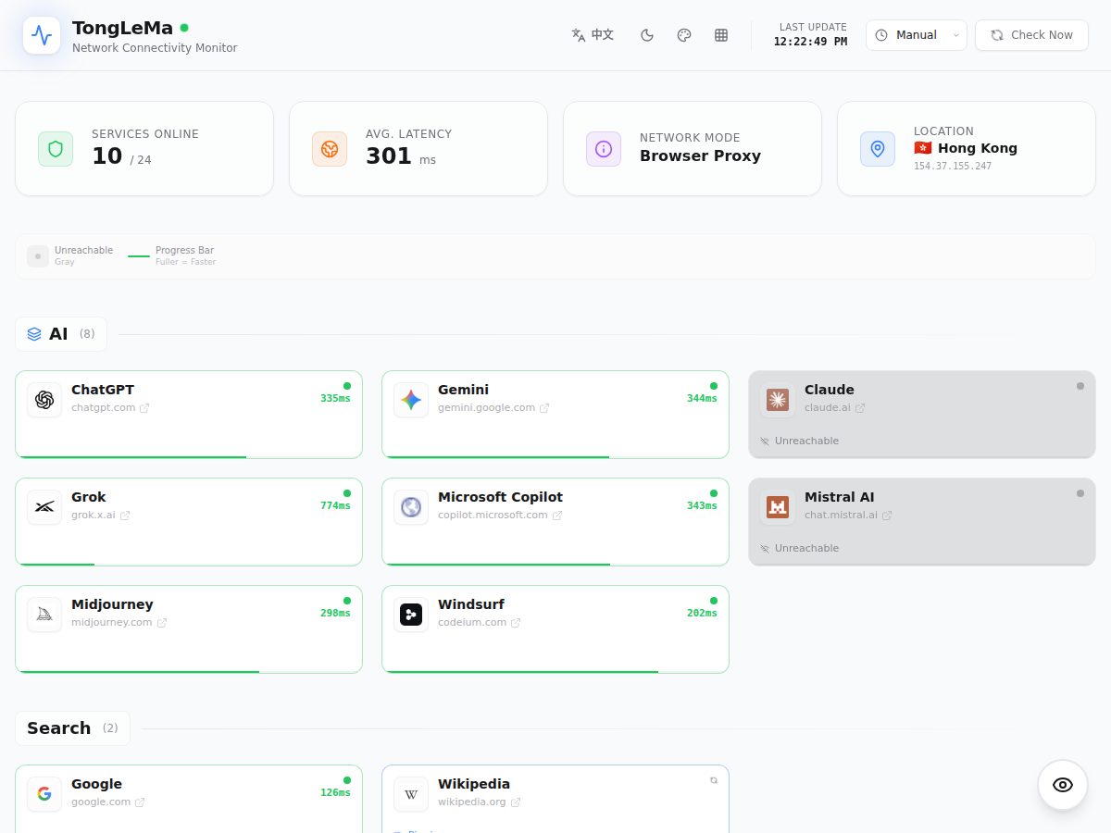Click the Wikipedia card's refresh icon
The image size is (1111, 833).
tap(714, 780)
